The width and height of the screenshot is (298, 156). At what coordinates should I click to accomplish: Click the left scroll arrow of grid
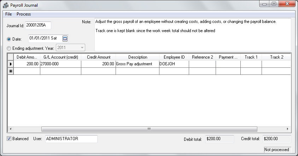point(11,129)
